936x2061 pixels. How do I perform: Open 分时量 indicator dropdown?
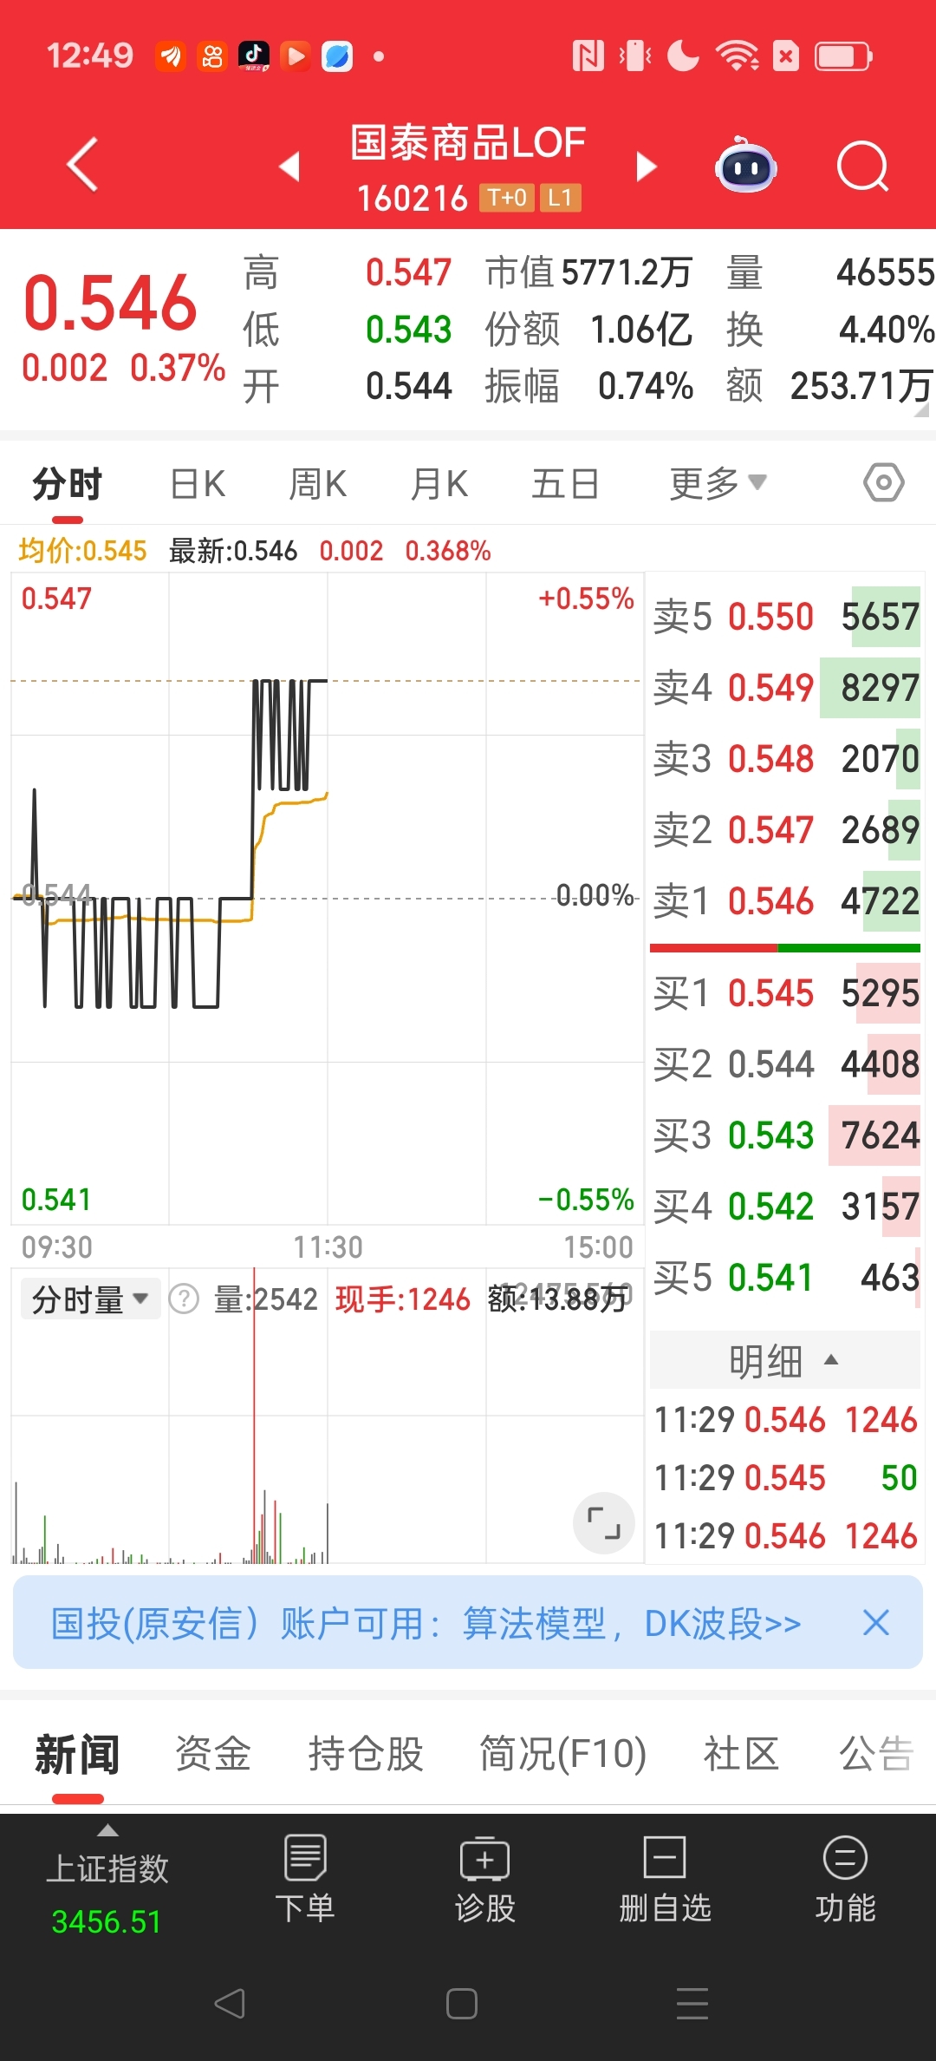pos(91,1299)
